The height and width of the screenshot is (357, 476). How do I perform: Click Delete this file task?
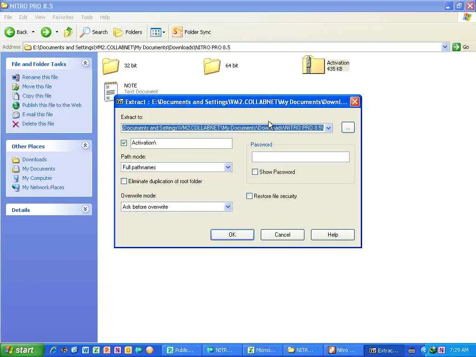tap(38, 124)
